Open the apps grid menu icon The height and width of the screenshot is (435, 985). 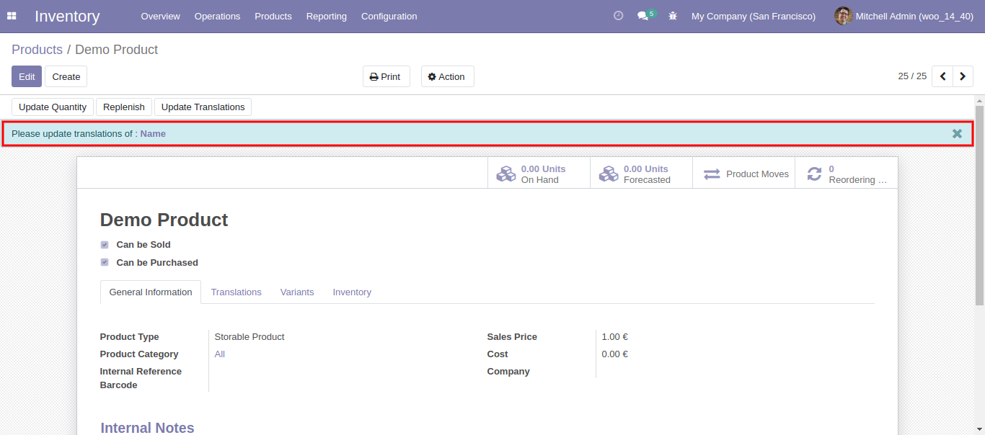pos(12,16)
